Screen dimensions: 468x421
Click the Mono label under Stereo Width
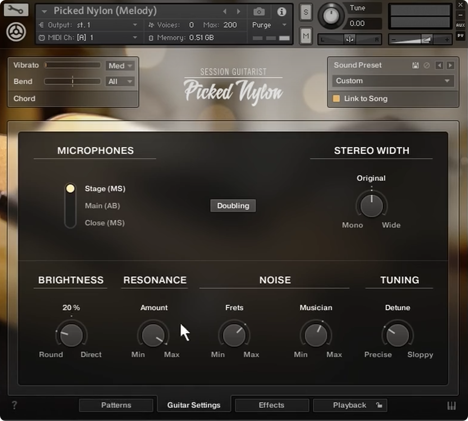(x=353, y=225)
